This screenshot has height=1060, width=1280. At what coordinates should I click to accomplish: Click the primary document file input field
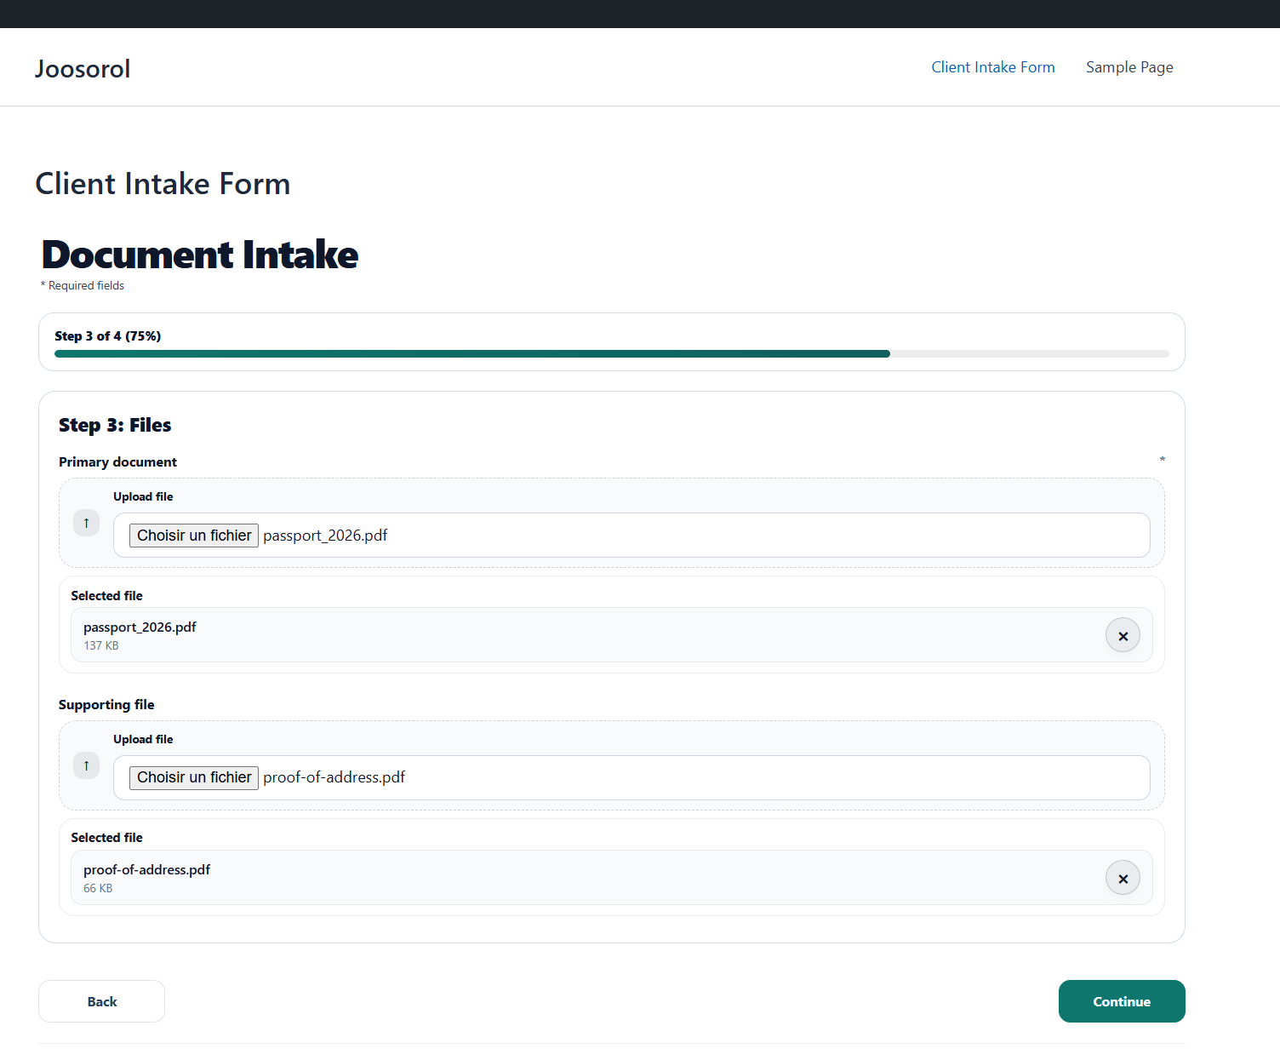[x=631, y=535]
